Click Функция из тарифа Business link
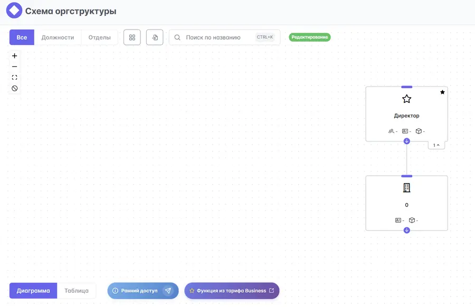475x307 pixels. [x=232, y=291]
